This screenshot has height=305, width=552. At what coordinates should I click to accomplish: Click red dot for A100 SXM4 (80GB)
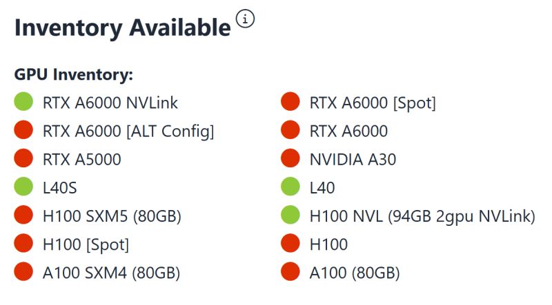coord(23,272)
